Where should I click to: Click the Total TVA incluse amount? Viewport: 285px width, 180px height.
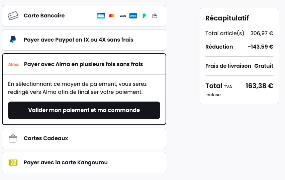click(x=259, y=86)
